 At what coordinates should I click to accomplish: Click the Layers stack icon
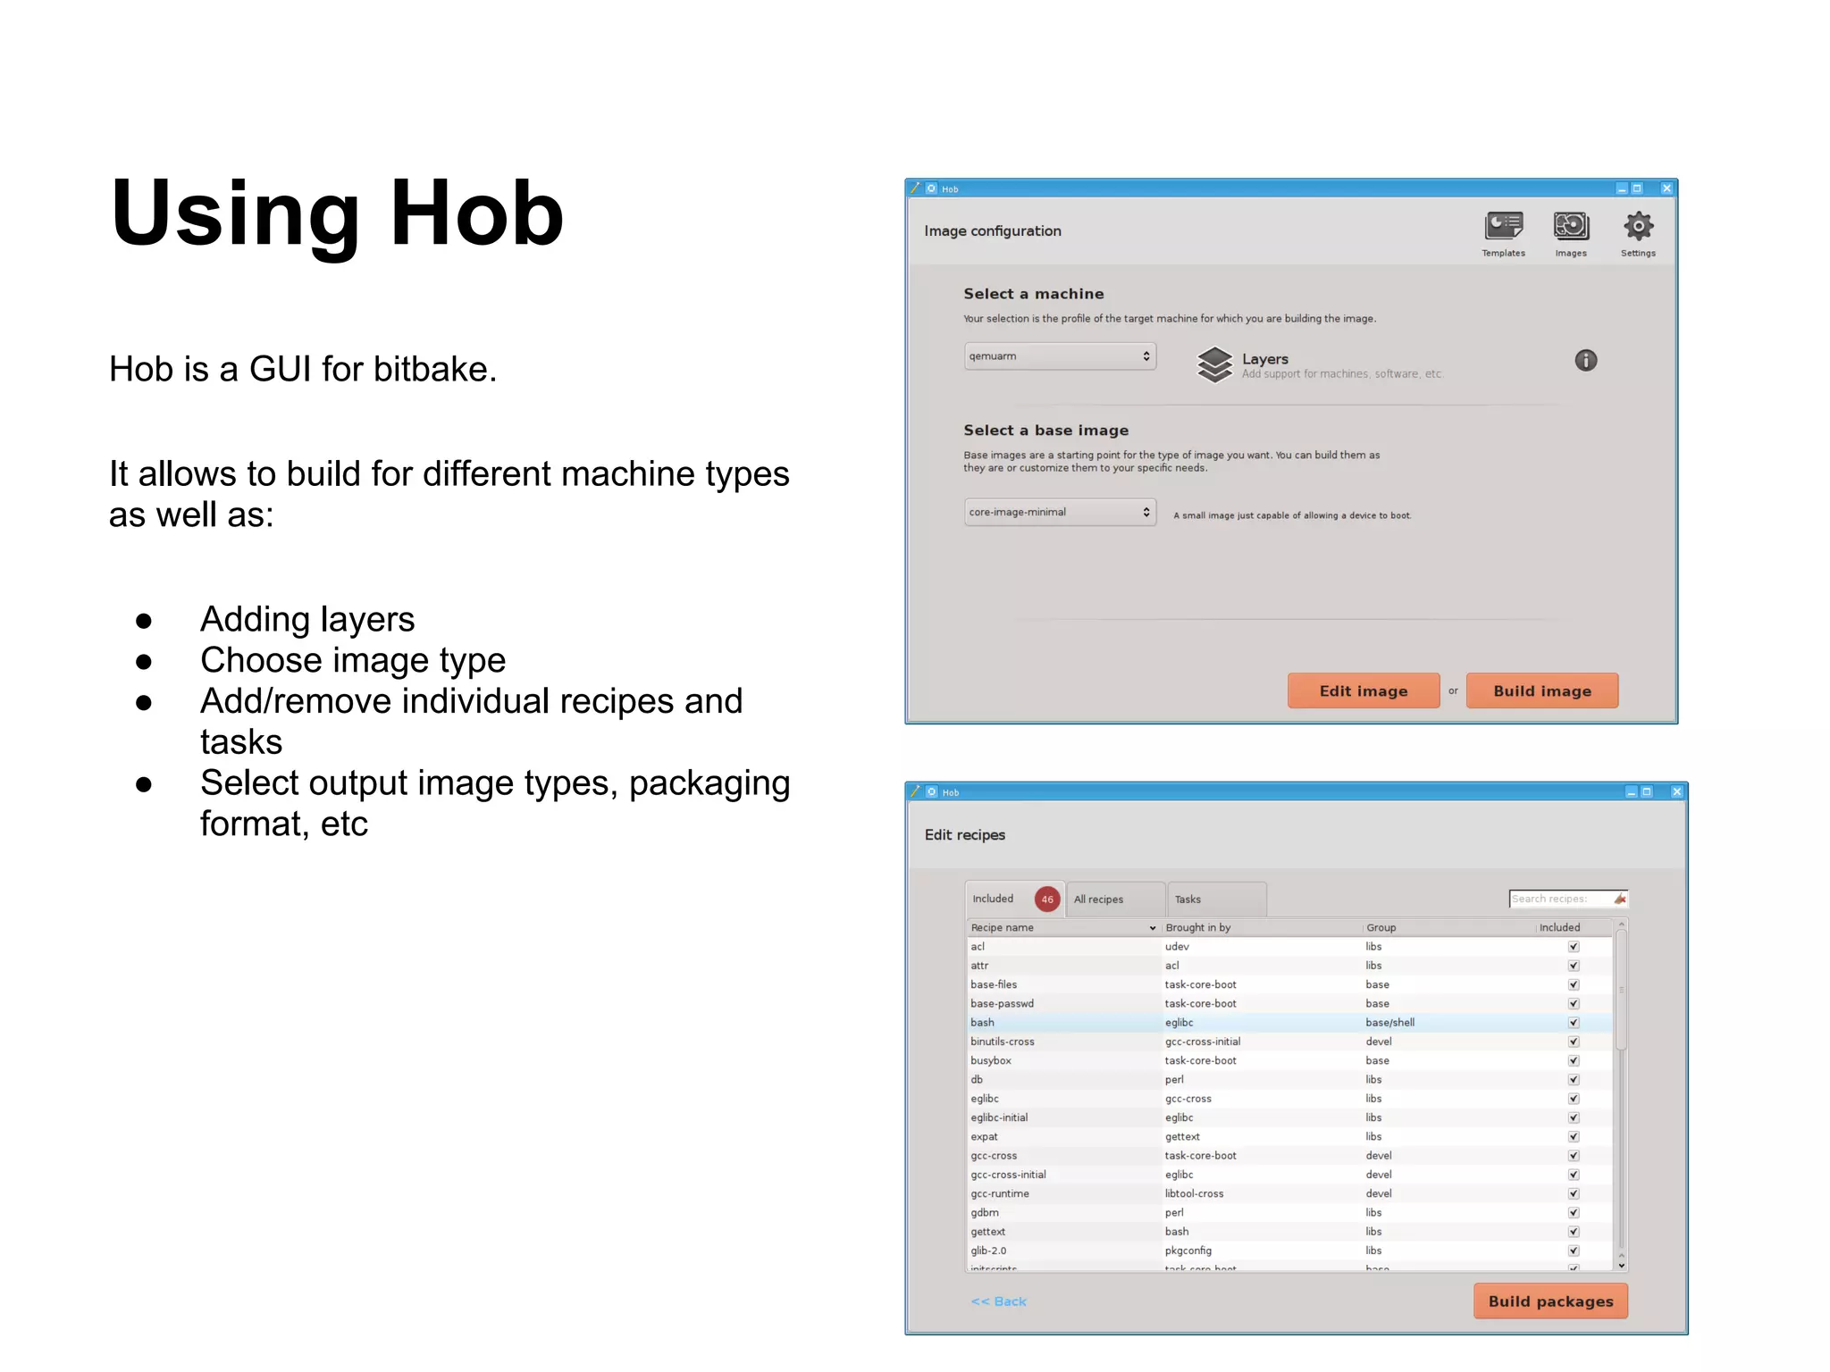tap(1214, 364)
